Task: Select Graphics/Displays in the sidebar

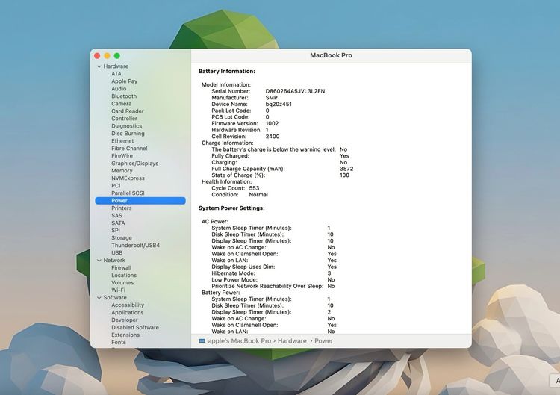Action: tap(134, 164)
